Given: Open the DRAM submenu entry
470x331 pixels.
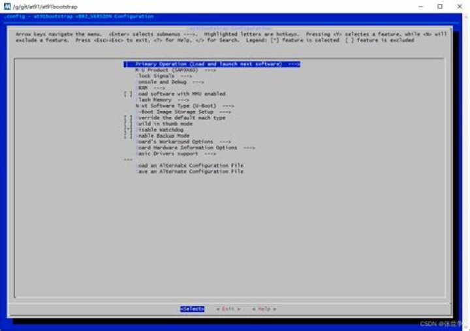Looking at the screenshot, I should pyautogui.click(x=151, y=88).
